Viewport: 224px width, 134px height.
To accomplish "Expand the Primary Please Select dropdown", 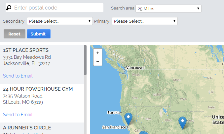I will (x=145, y=21).
